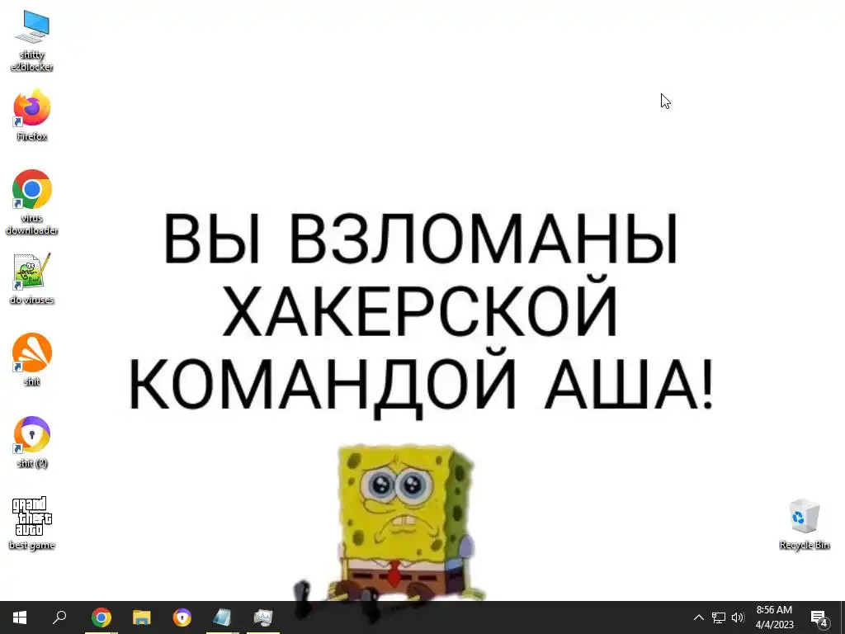The image size is (845, 634).
Task: Open the notification center with 4 alerts
Action: tap(819, 617)
